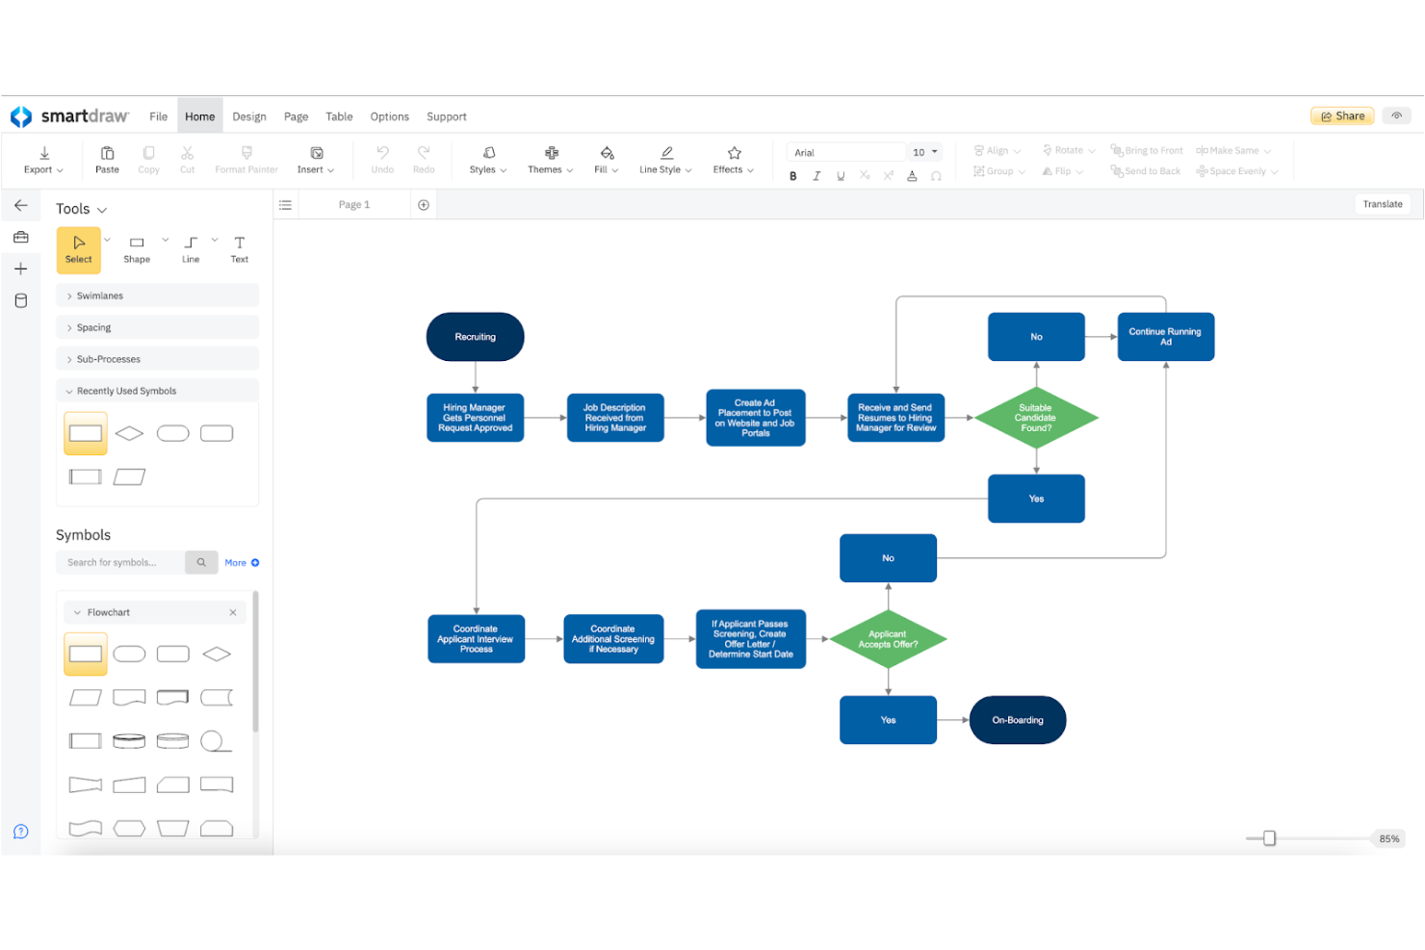Add a new page with plus icon

424,205
